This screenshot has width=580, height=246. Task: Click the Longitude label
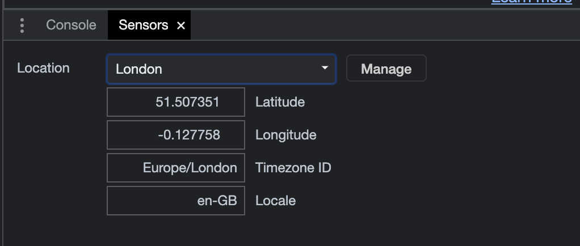point(286,135)
